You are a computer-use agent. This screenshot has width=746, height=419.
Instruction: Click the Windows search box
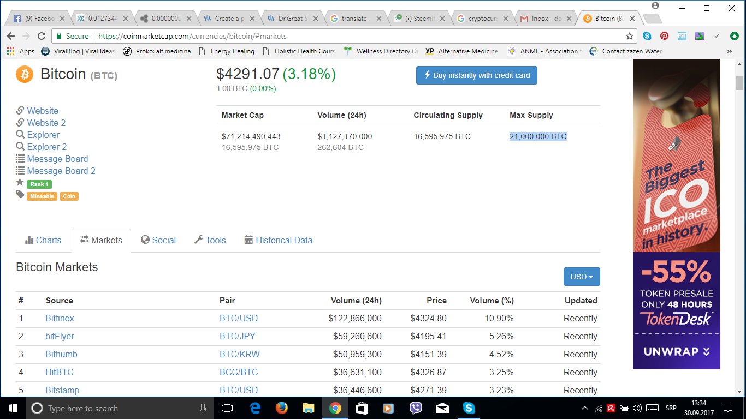[x=119, y=408]
